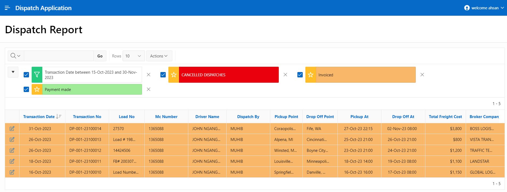
Task: Open Transaction No column header menu
Action: [87, 116]
